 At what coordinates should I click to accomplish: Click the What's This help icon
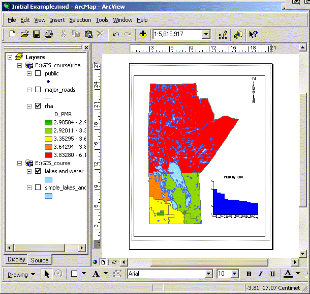point(253,34)
